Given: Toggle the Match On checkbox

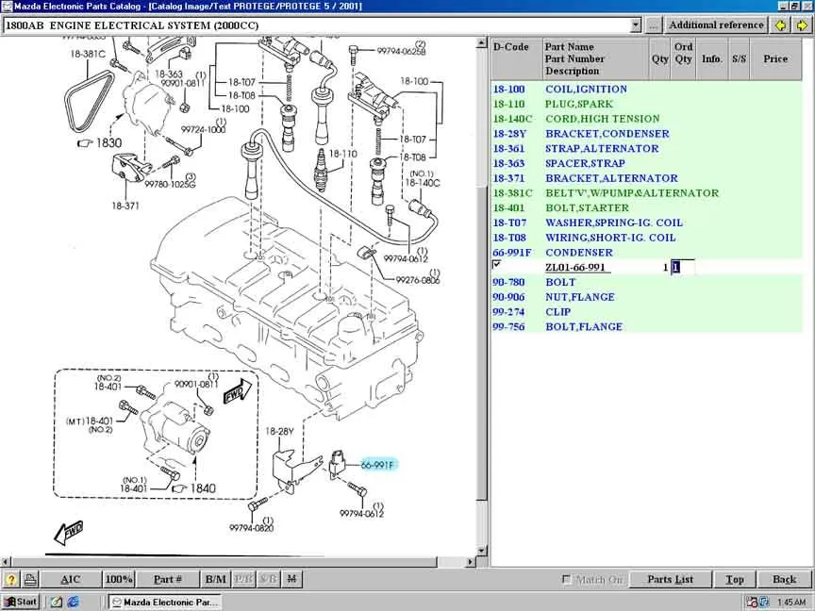Looking at the screenshot, I should (x=567, y=578).
